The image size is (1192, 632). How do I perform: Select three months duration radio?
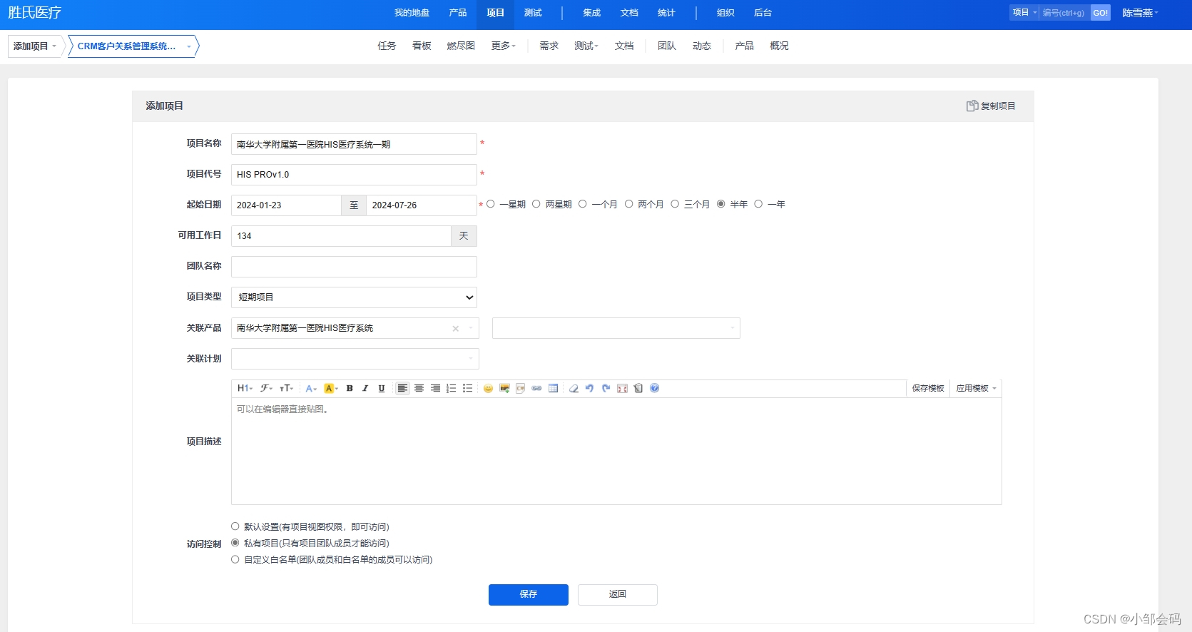coord(675,204)
